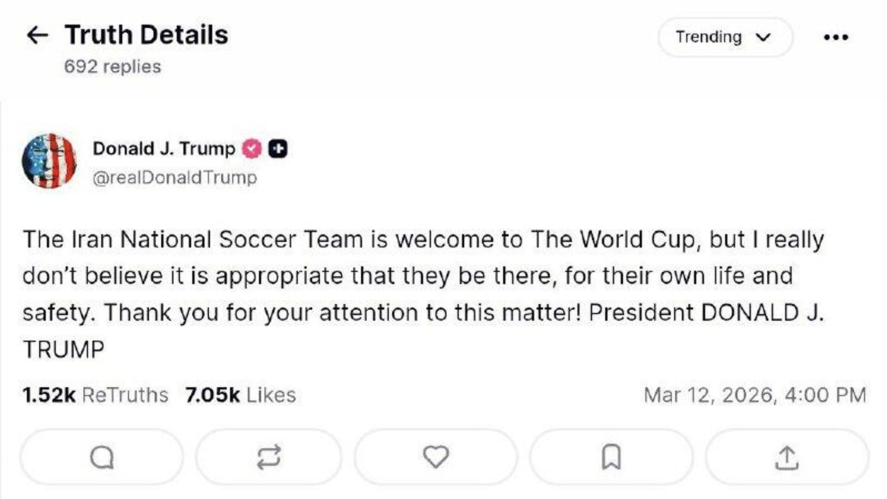Click the Mar 12, 2026 timestamp
The width and height of the screenshot is (887, 499).
755,395
